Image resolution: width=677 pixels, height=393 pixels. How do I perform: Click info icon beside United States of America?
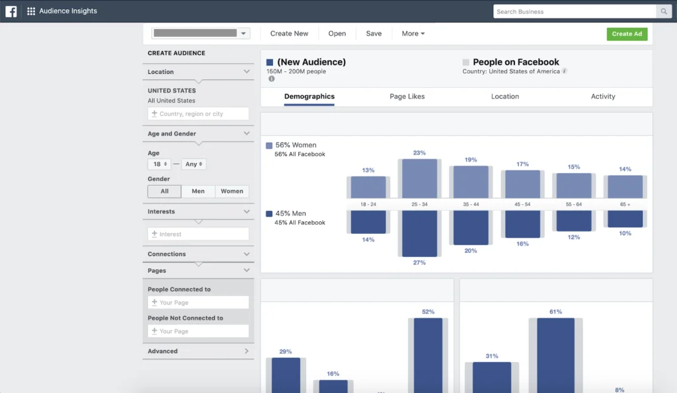coord(565,71)
